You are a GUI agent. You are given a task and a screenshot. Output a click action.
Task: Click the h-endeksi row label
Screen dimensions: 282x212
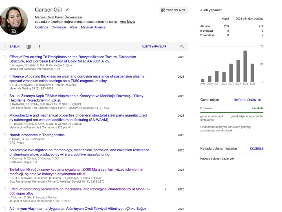pos(206,31)
